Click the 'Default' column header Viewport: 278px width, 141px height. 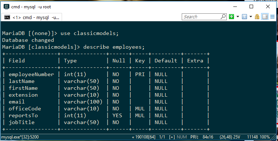click(x=166, y=61)
